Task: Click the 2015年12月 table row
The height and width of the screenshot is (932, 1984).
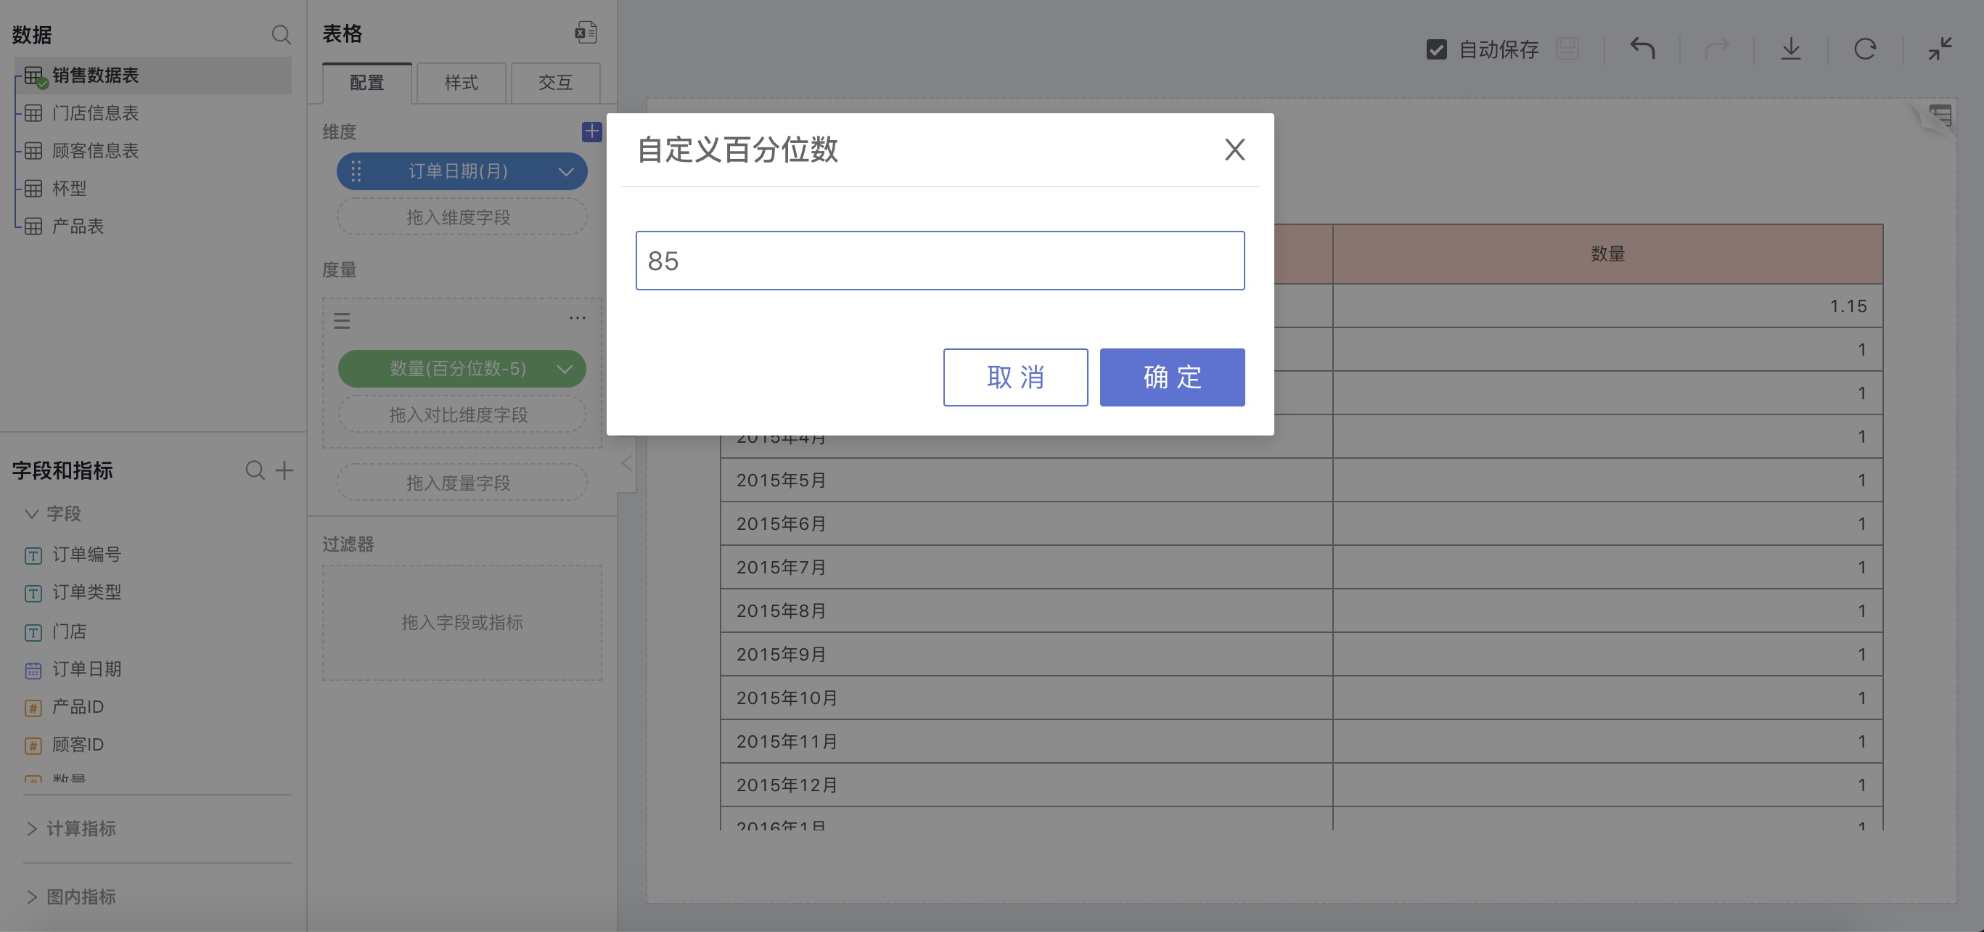Action: coord(1302,785)
